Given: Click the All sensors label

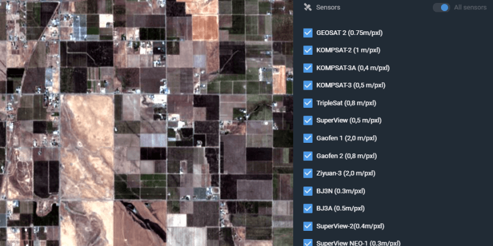Looking at the screenshot, I should (470, 8).
